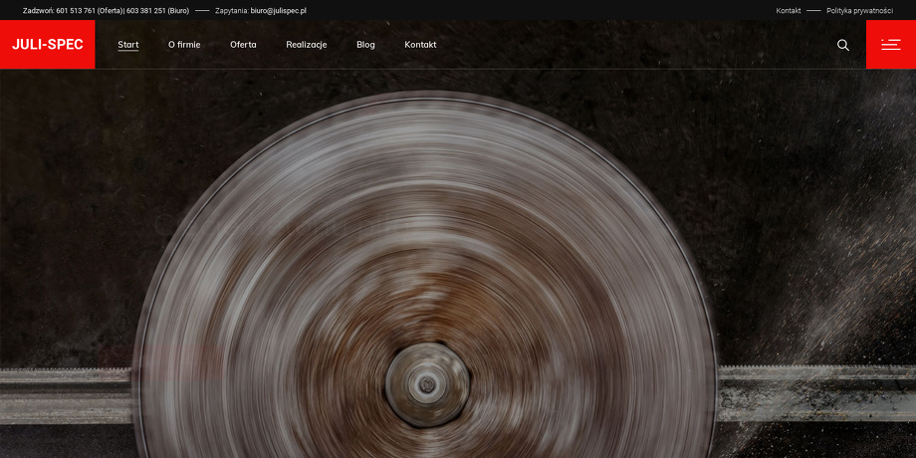The width and height of the screenshot is (916, 458).
Task: Open the Blog menu item
Action: [365, 45]
